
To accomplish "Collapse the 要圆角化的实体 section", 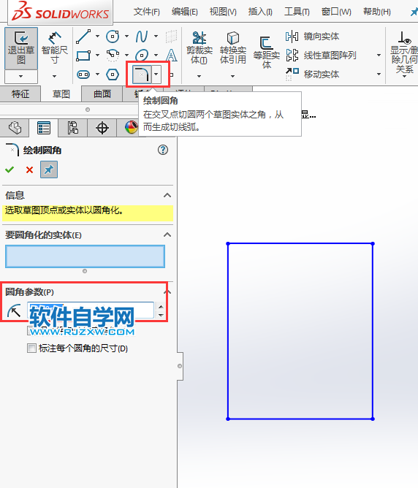I will tap(167, 235).
